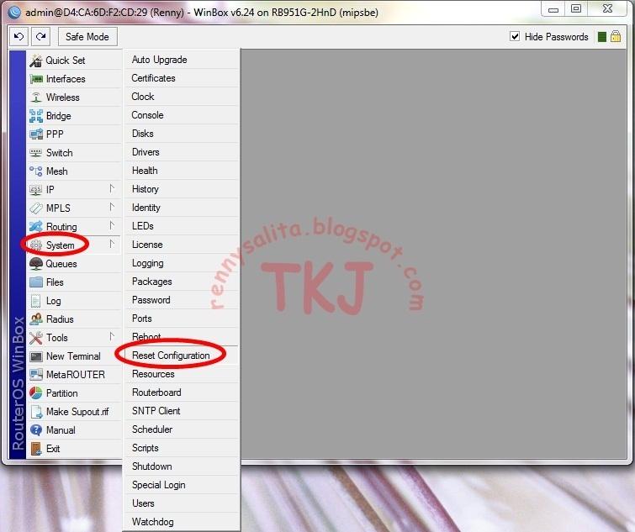Select Reboot menu entry
The height and width of the screenshot is (532, 635).
click(182, 336)
